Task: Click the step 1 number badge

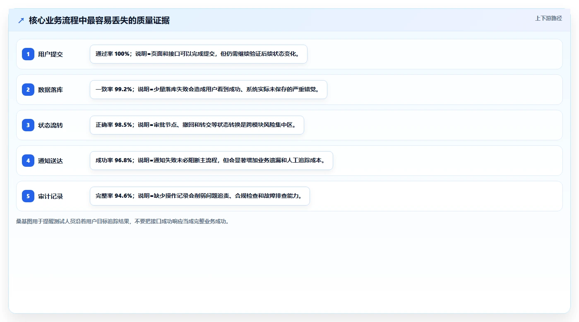Action: [x=28, y=54]
